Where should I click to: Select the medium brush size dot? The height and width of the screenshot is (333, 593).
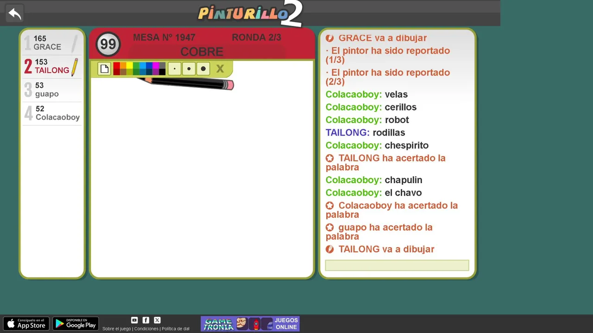189,69
